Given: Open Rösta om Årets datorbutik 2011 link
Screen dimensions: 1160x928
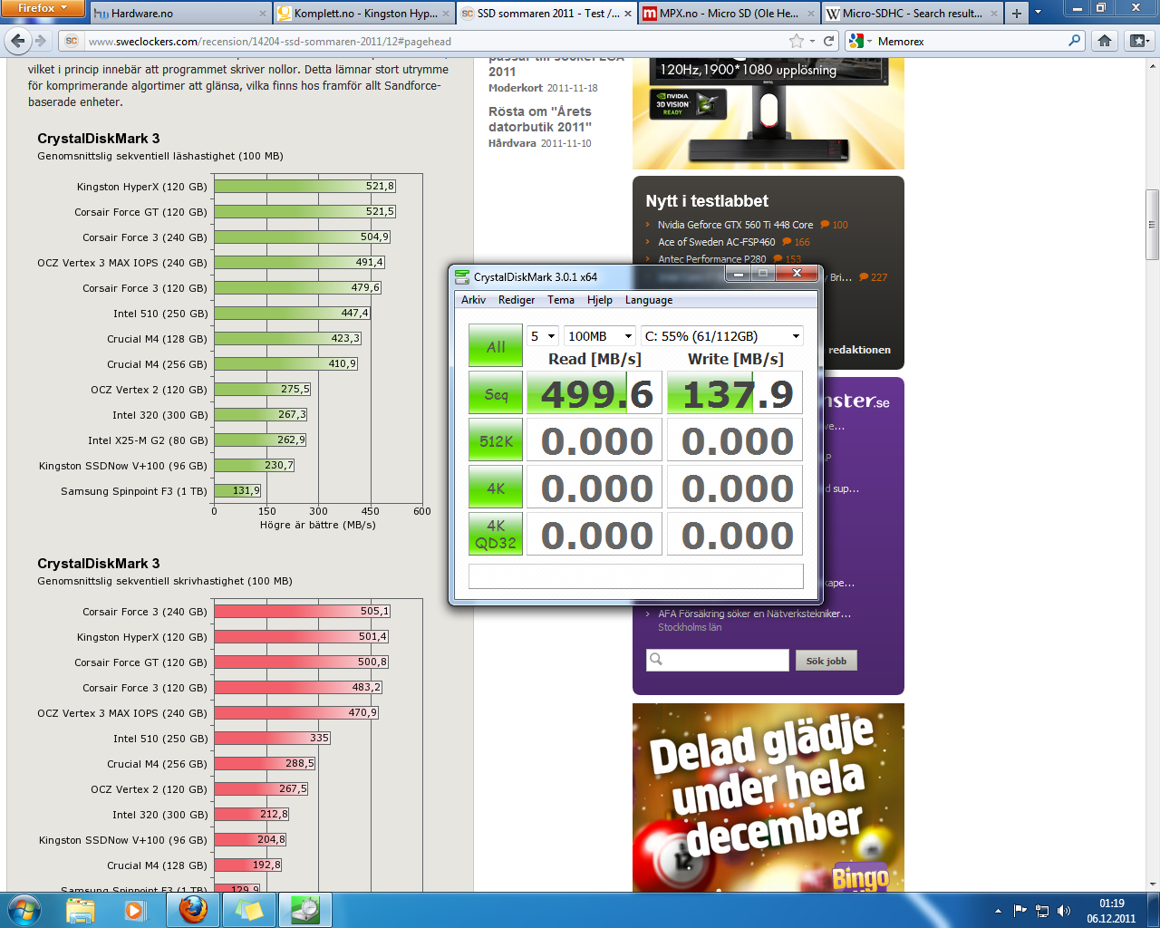Looking at the screenshot, I should coord(540,119).
